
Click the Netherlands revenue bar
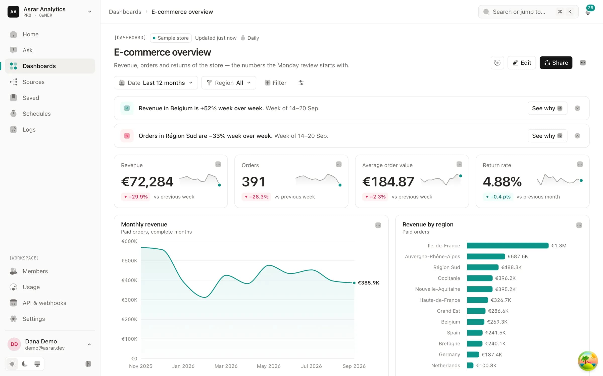[470, 365]
